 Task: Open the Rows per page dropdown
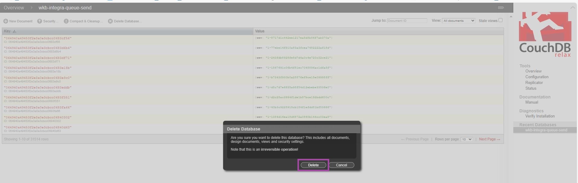point(466,139)
